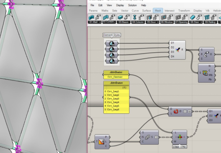Open the Edit menu

(x=100, y=5)
